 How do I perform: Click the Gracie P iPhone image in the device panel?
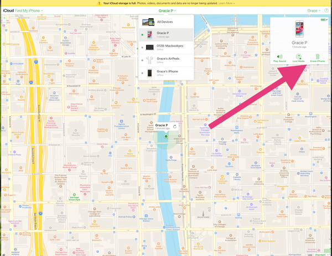coord(299,29)
